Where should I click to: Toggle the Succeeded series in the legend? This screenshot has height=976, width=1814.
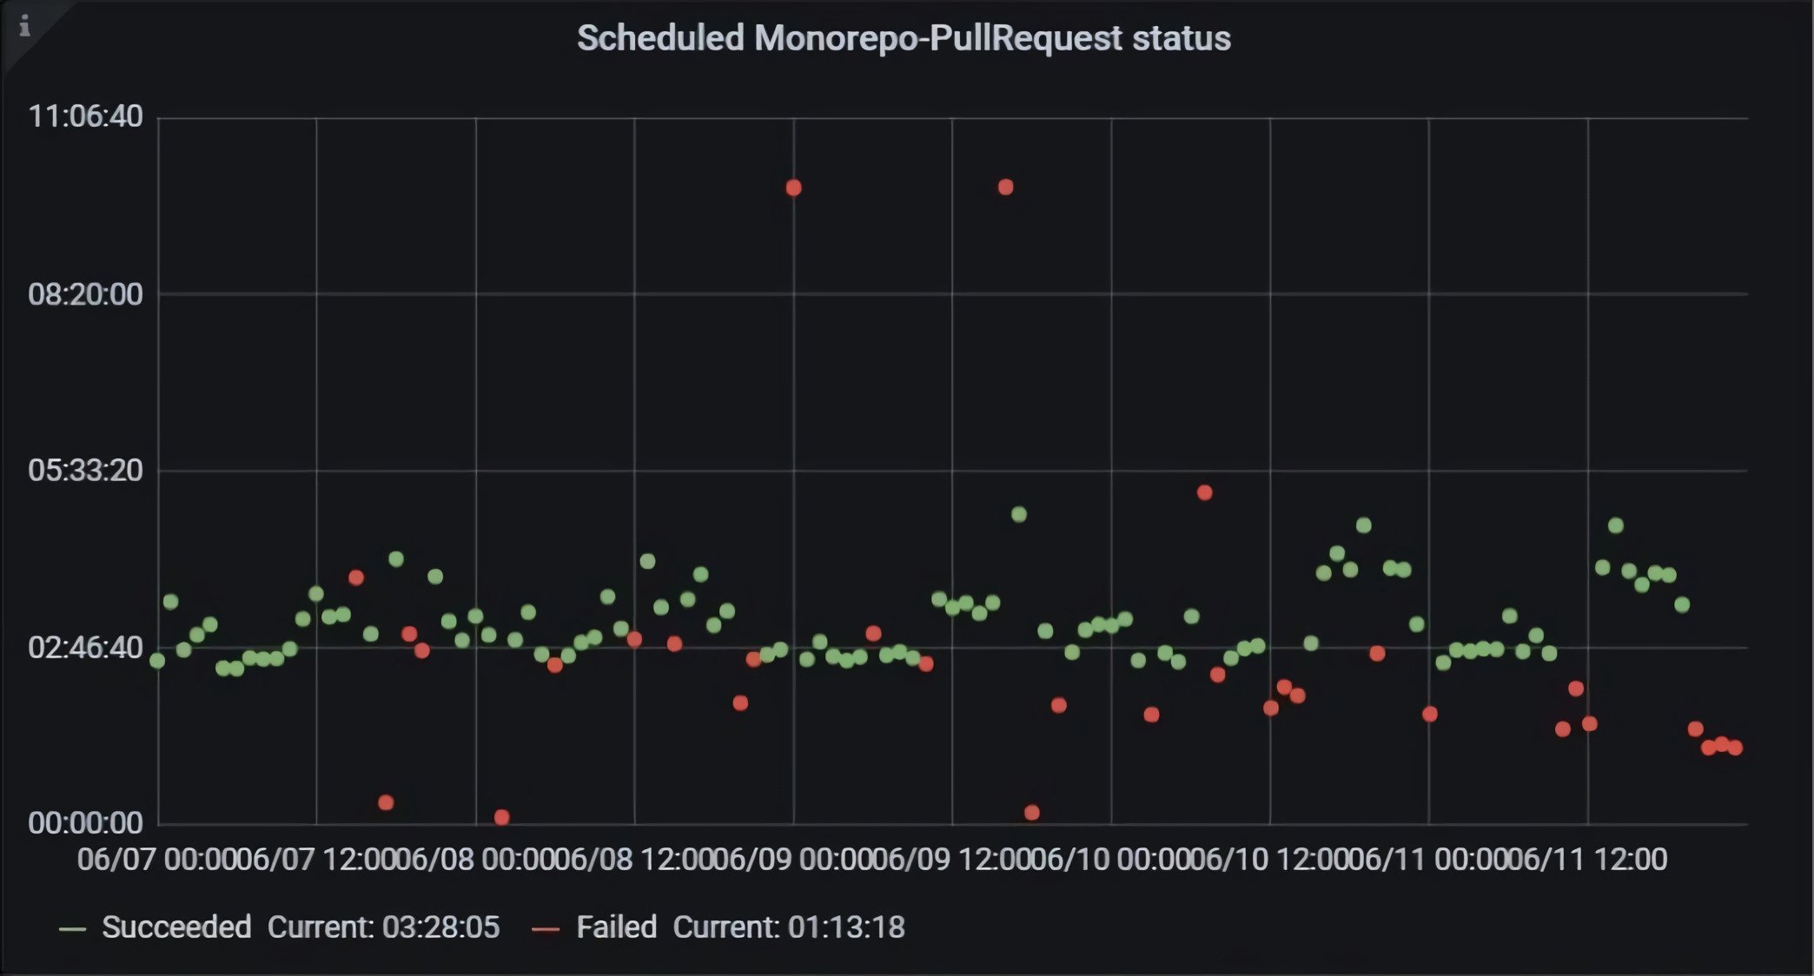click(x=176, y=927)
